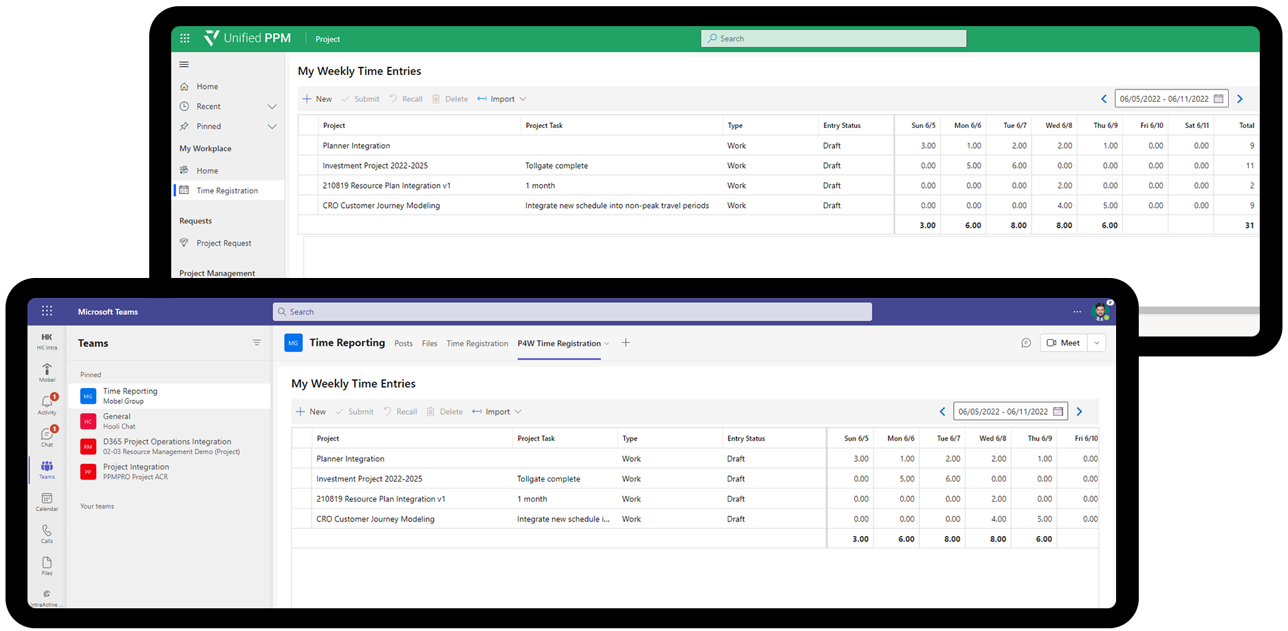This screenshot has height=631, width=1288.
Task: Expand the Pinned section in the sidebar
Action: click(272, 127)
